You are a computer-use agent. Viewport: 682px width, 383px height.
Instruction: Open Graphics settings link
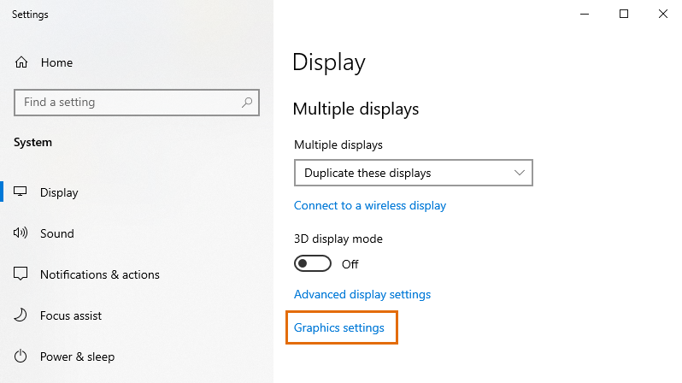[339, 327]
